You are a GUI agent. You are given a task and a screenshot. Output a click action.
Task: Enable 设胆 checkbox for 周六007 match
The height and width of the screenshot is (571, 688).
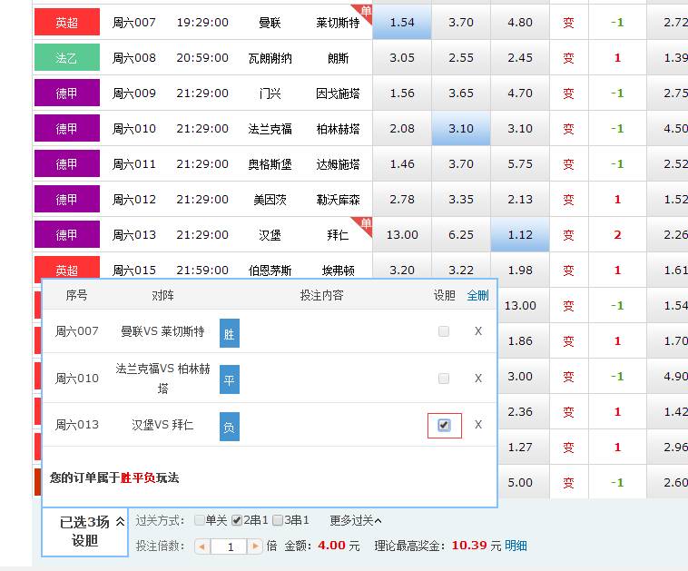444,331
